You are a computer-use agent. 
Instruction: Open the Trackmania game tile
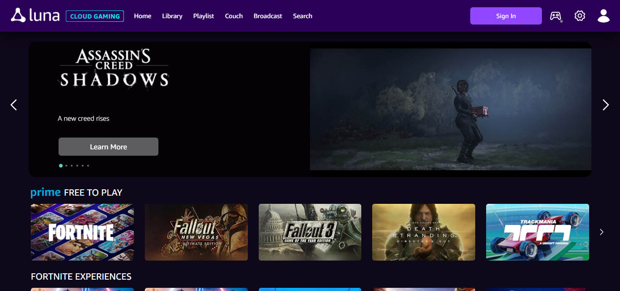[537, 232]
